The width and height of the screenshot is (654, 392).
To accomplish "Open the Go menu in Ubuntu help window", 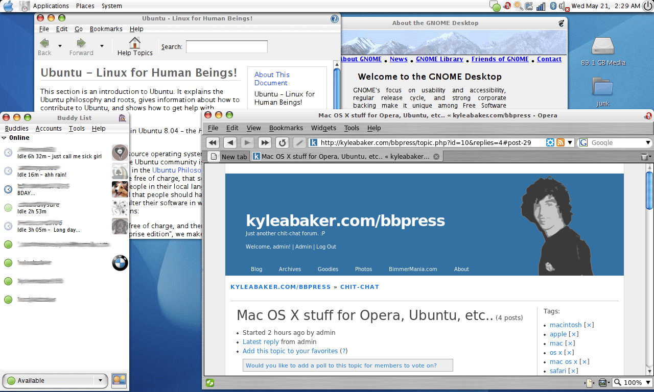I will [79, 29].
